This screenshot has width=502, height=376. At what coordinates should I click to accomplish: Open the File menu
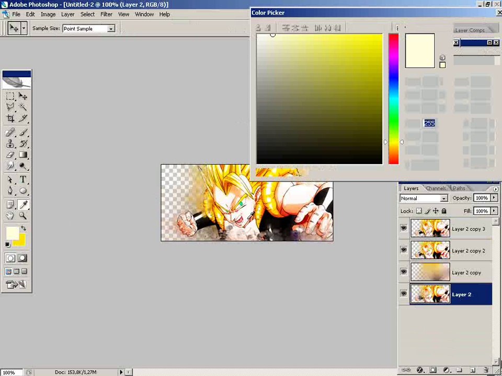pos(16,15)
